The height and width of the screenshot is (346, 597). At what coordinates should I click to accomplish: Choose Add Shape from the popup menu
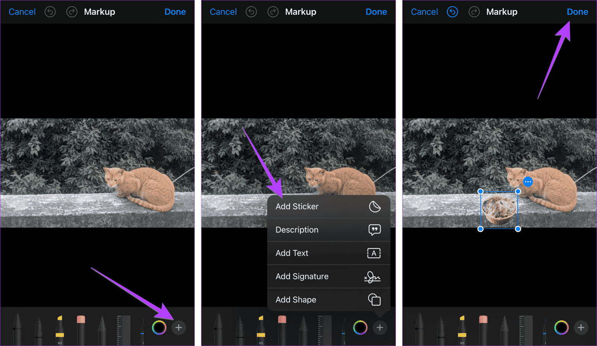click(x=329, y=300)
